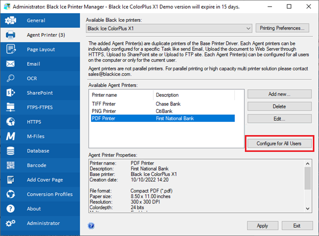This screenshot has height=236, width=319.
Task: Open the OCR magnifier icon
Action: click(10, 78)
